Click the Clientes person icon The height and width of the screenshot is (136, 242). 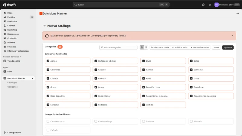coord(5,26)
